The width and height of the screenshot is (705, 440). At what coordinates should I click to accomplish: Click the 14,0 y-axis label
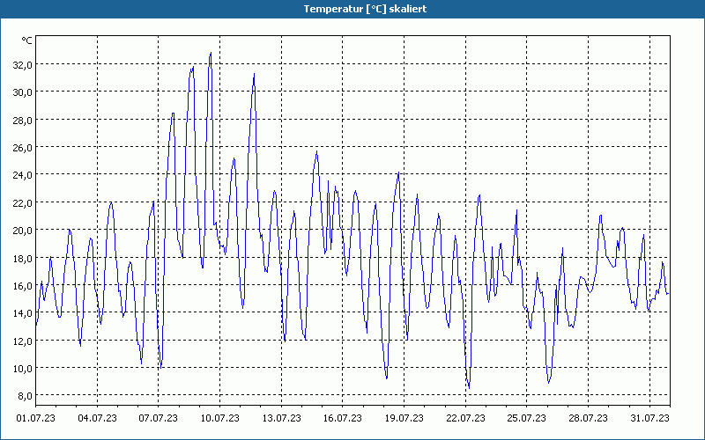click(23, 313)
